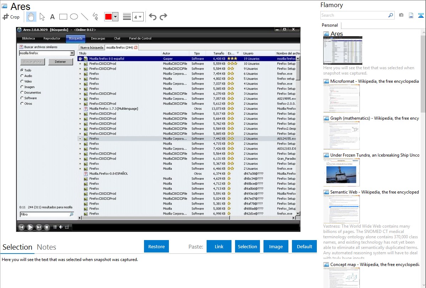Click the camera capture icon

(401, 15)
